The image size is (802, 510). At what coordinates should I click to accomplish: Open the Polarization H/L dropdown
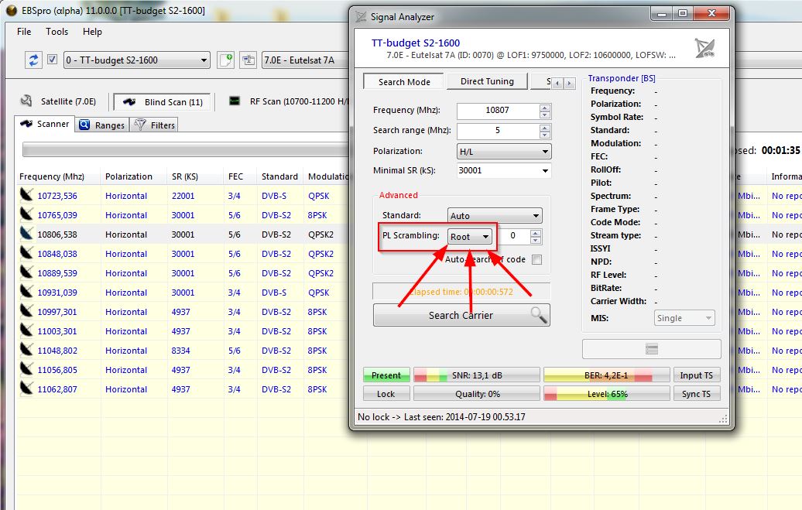click(x=504, y=152)
